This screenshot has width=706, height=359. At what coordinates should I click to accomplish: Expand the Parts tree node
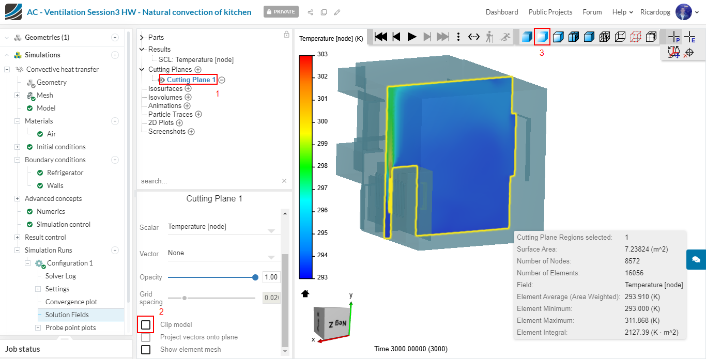tap(142, 38)
